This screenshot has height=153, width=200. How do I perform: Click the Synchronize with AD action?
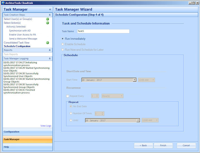pyautogui.click(x=20, y=31)
